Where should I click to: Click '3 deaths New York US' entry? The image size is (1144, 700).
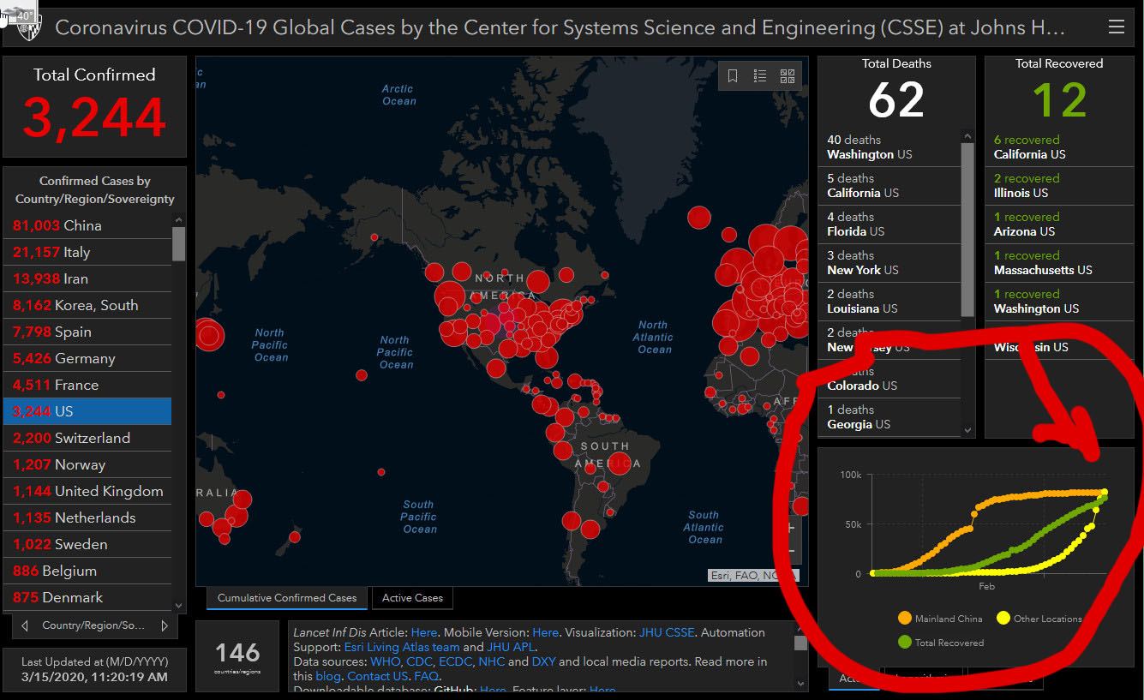click(x=889, y=263)
